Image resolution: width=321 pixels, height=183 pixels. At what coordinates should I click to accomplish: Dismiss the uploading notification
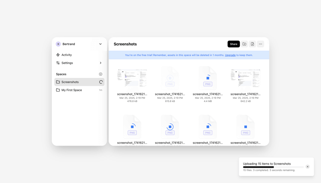point(307,167)
